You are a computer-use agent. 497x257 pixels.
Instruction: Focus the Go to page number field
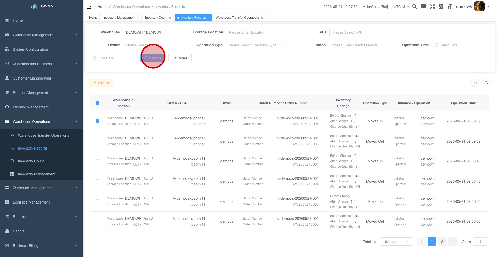480,242
